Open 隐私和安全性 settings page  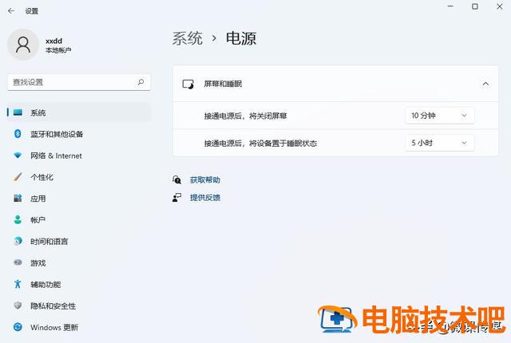click(x=53, y=306)
